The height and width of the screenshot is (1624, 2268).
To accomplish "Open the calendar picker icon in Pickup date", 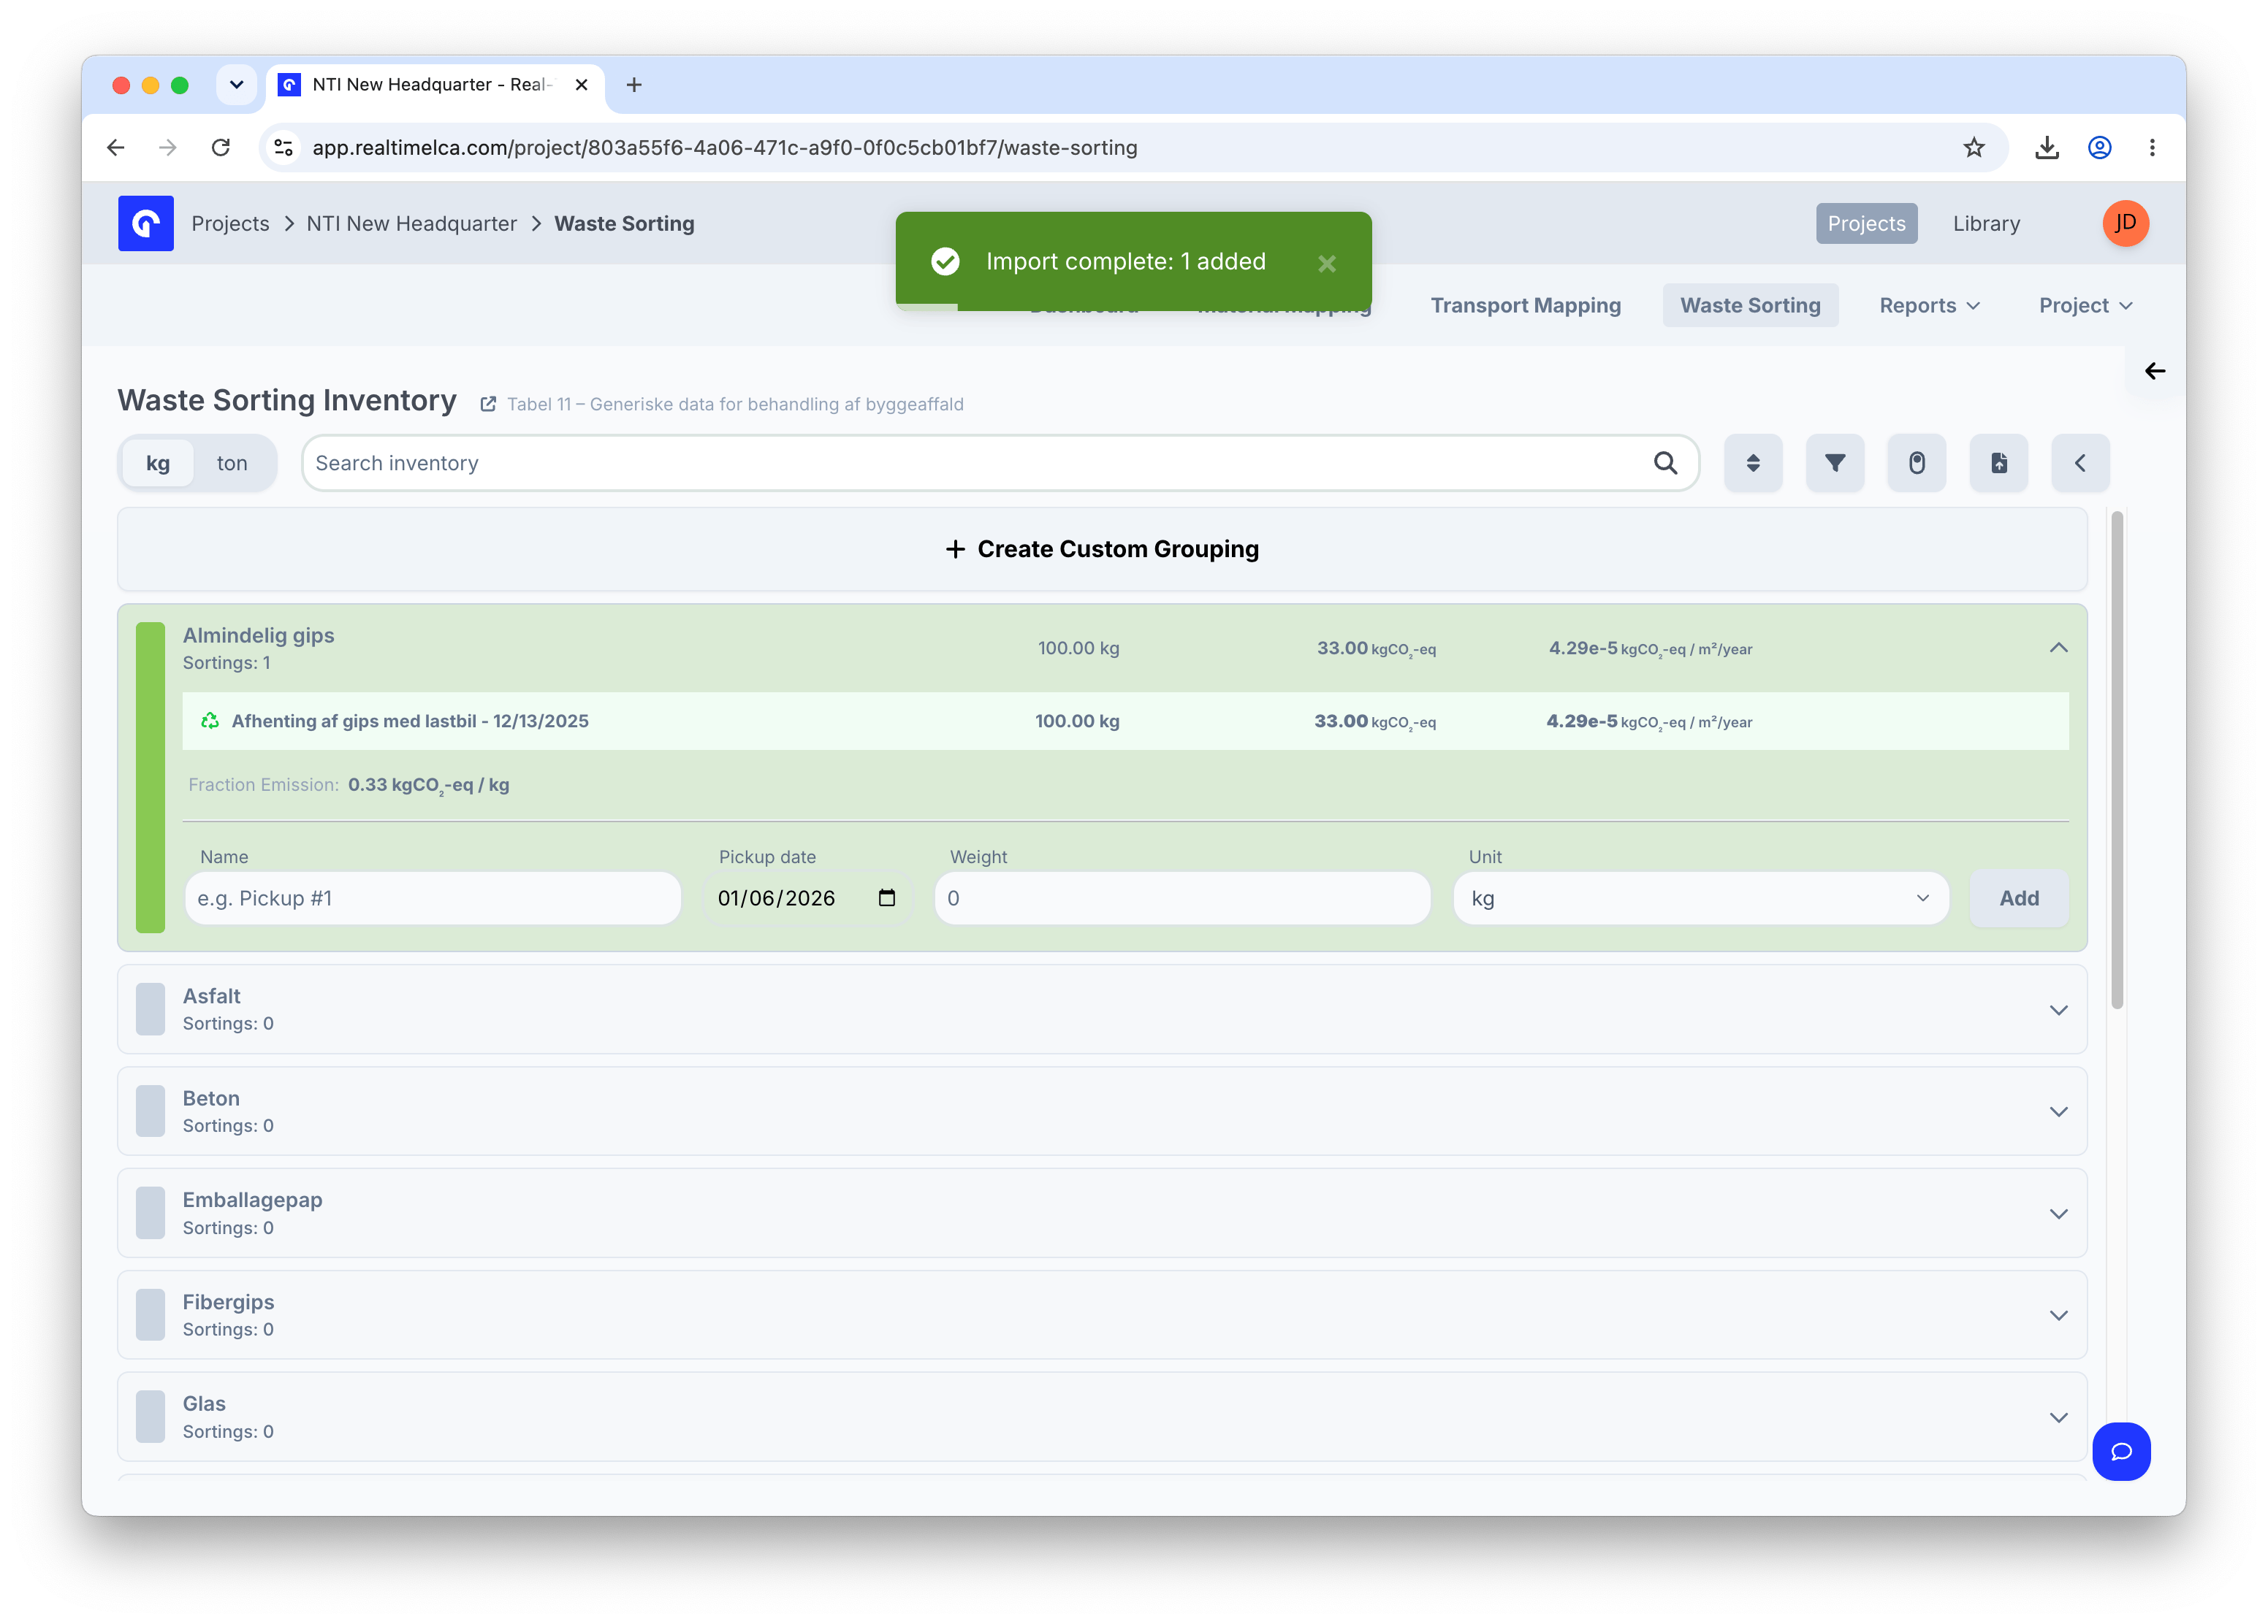I will click(x=886, y=897).
